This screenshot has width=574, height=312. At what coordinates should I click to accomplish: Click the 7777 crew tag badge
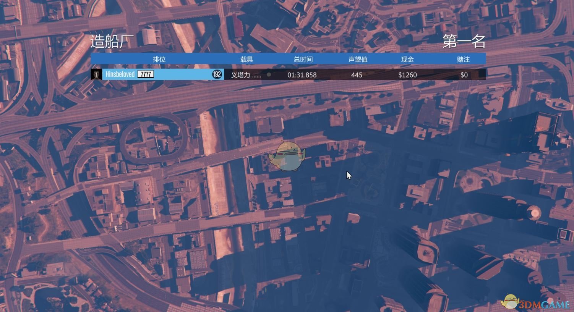[146, 74]
